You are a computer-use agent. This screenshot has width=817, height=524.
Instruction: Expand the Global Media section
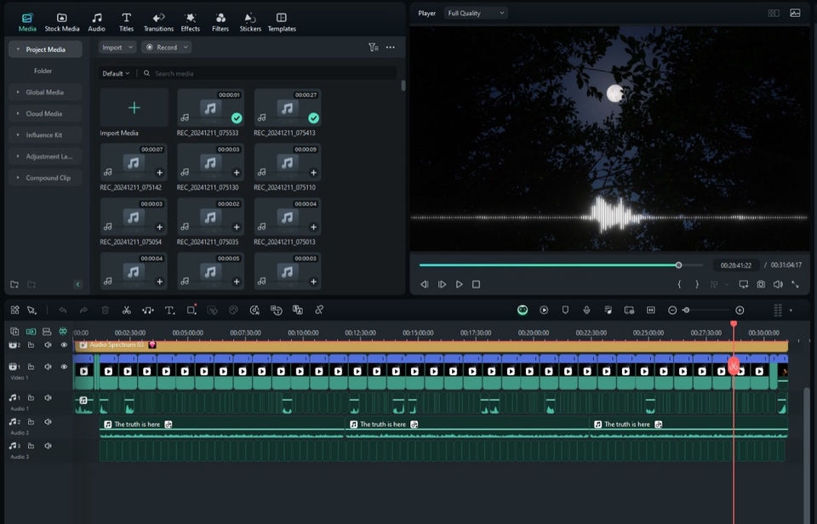click(44, 92)
